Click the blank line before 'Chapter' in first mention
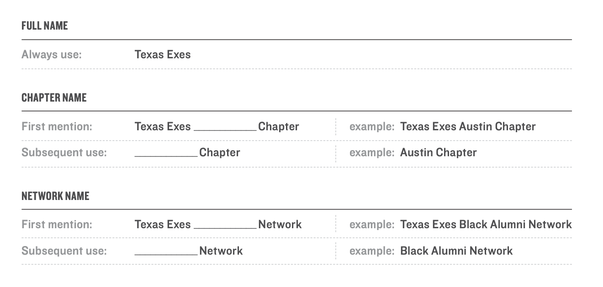603x287 pixels. pos(225,130)
